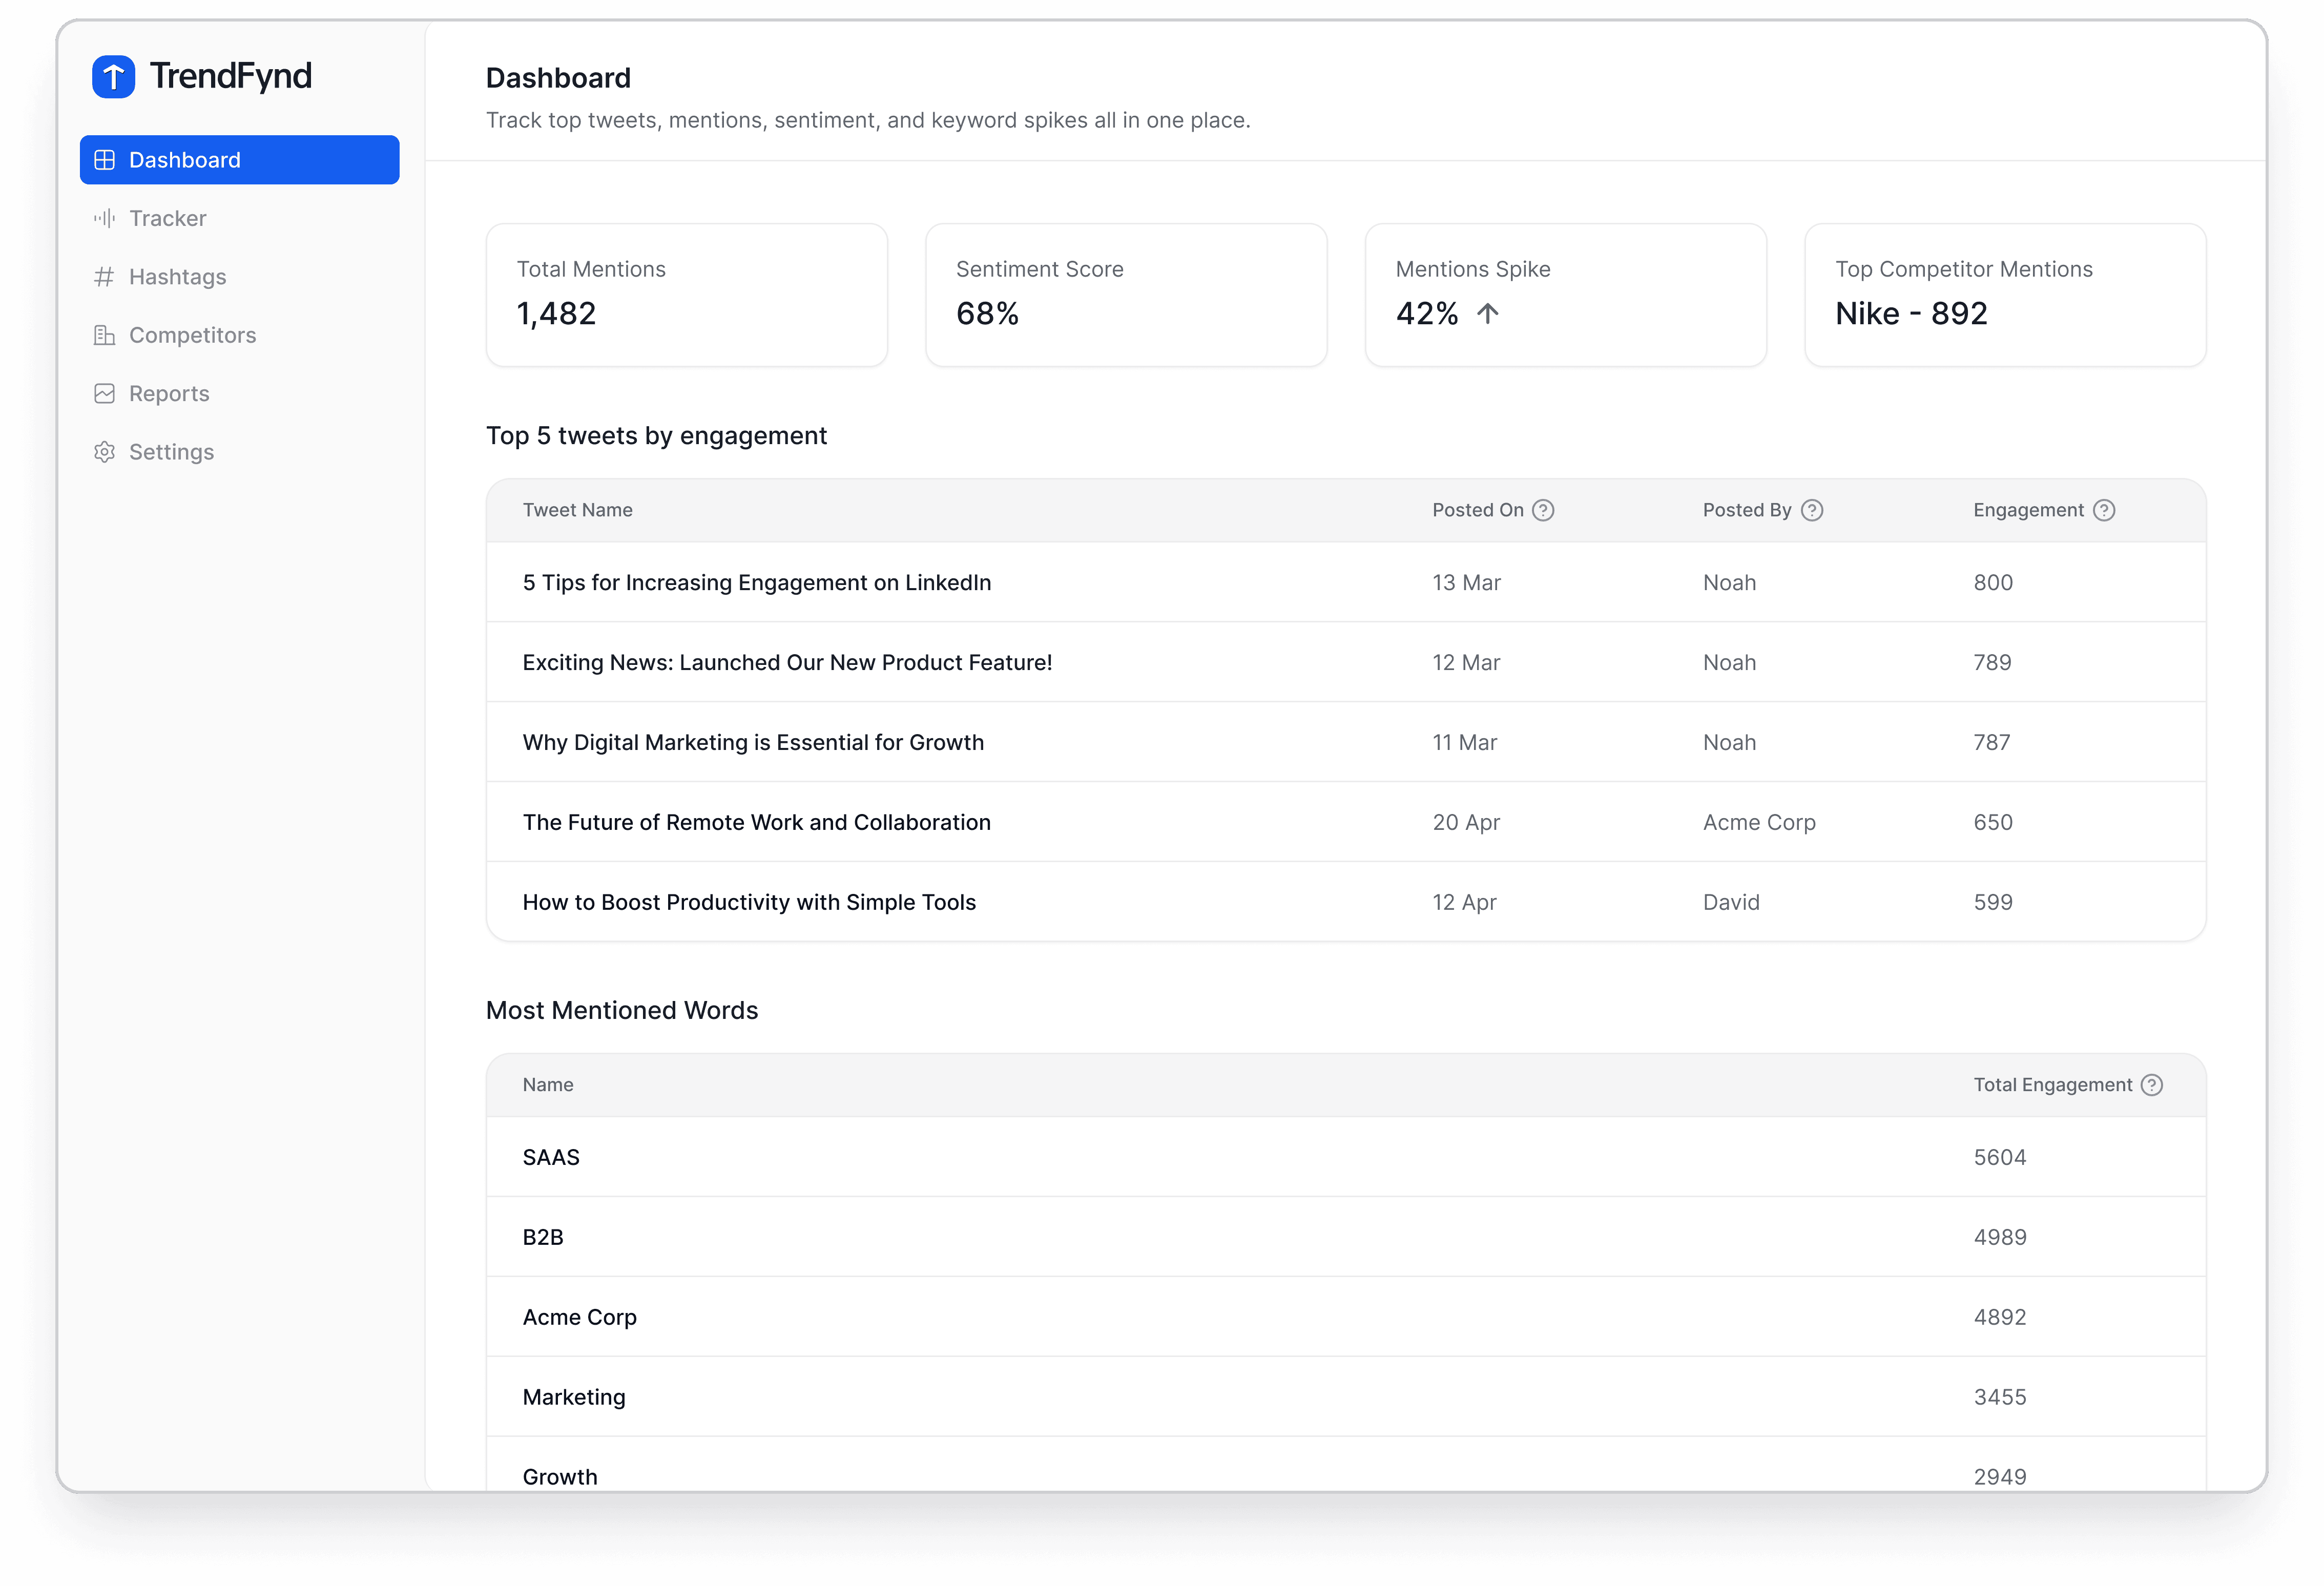Sort by the Engagement column header
The height and width of the screenshot is (1586, 2324).
[x=2029, y=510]
